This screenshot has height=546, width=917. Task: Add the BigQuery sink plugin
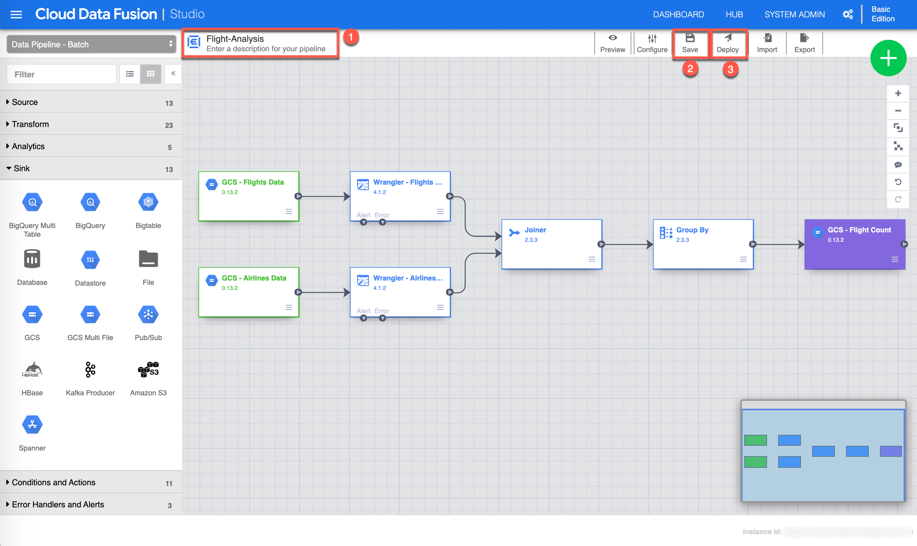(90, 203)
